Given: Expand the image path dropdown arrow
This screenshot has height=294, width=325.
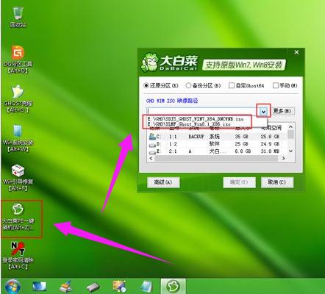Looking at the screenshot, I should point(263,112).
